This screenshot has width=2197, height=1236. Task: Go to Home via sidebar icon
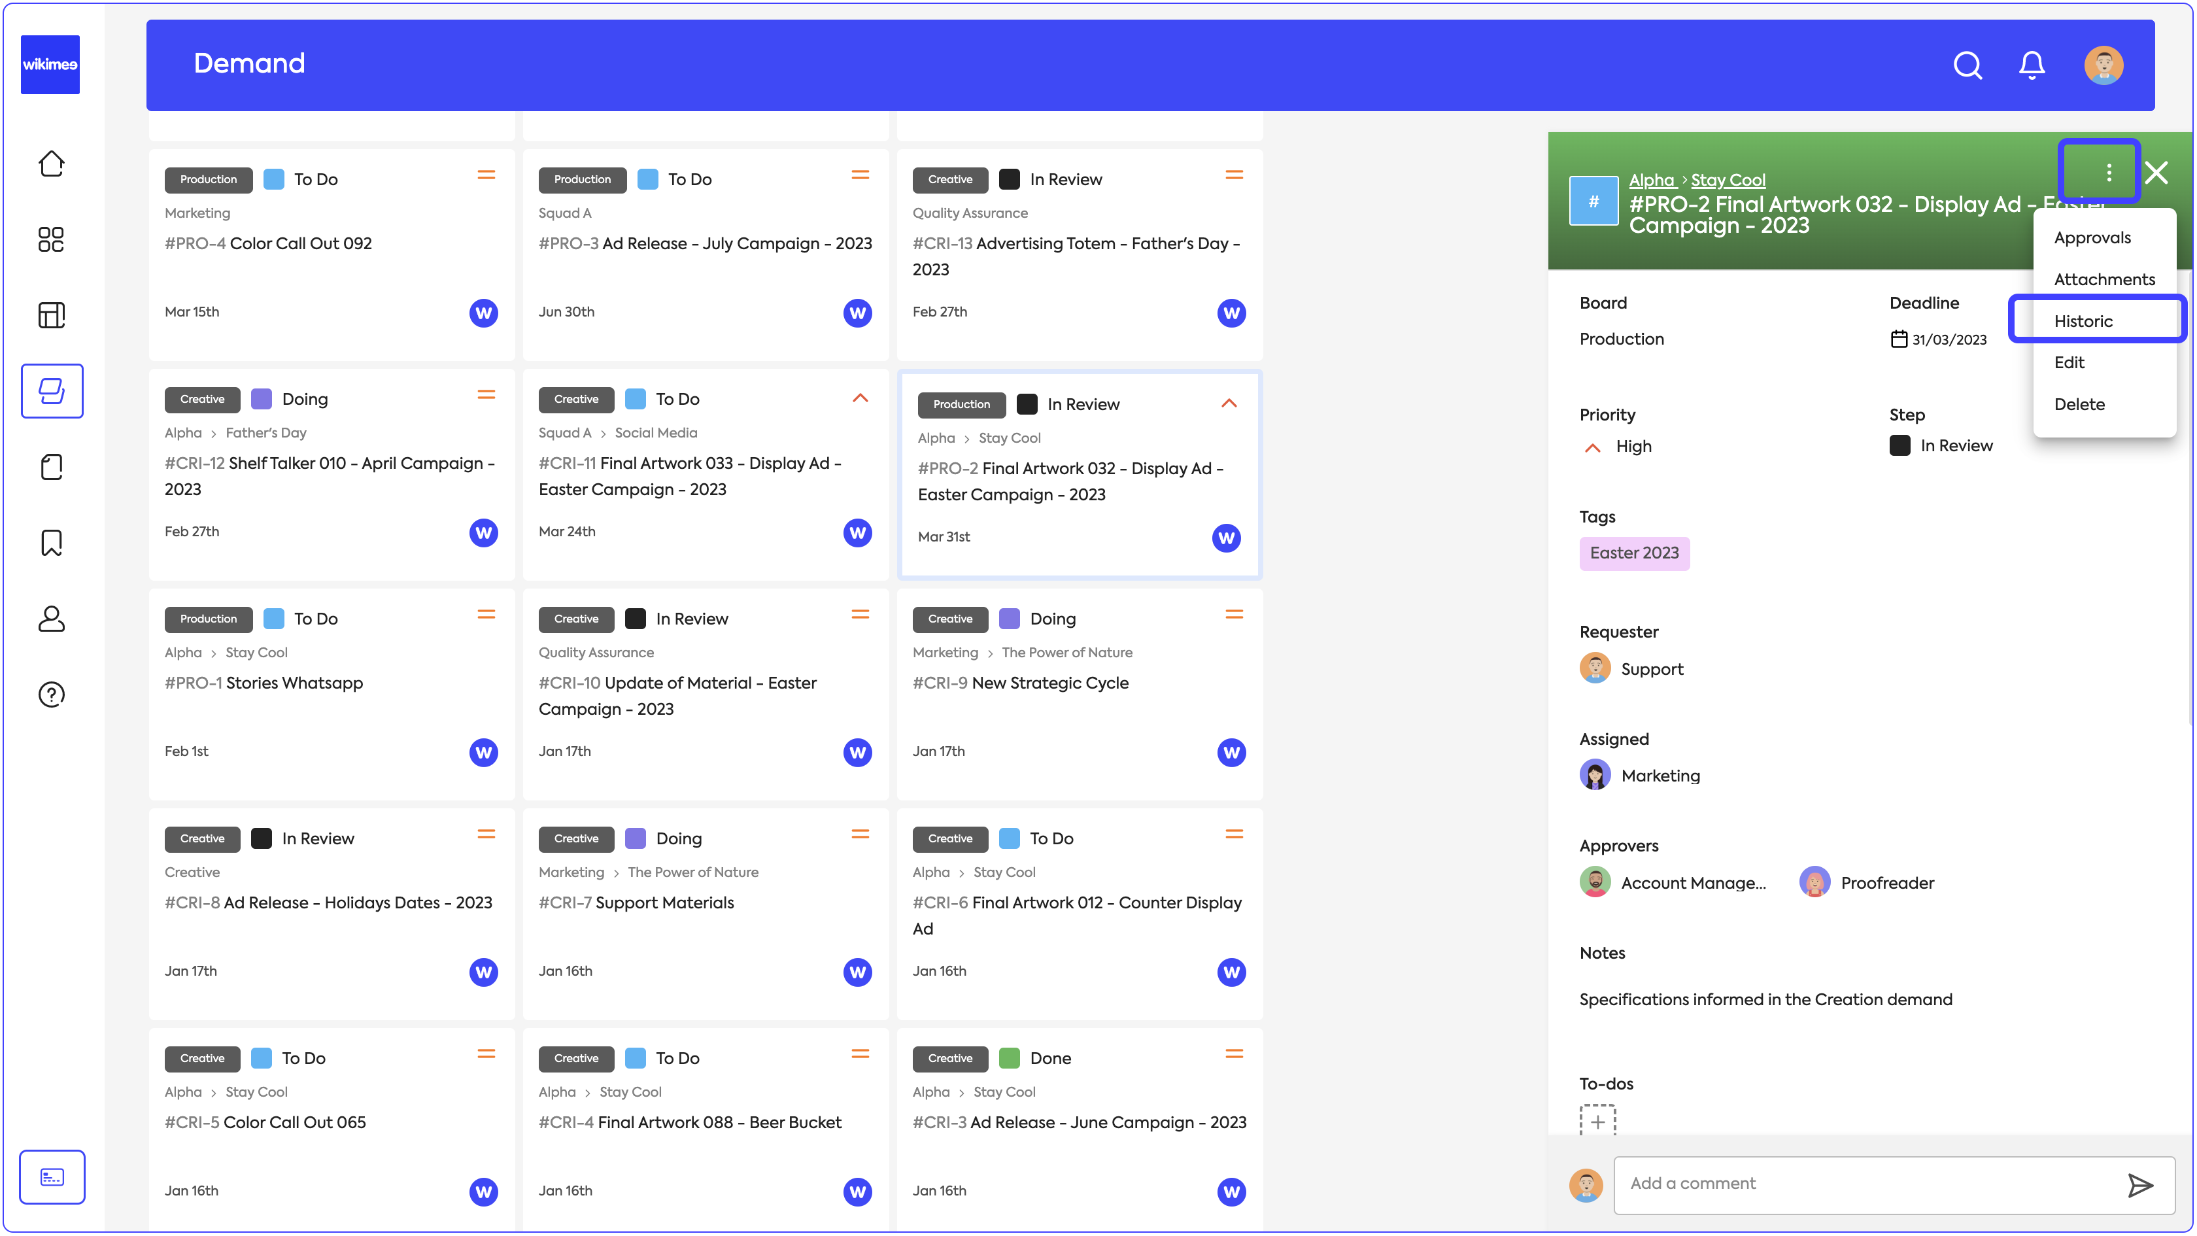(51, 163)
